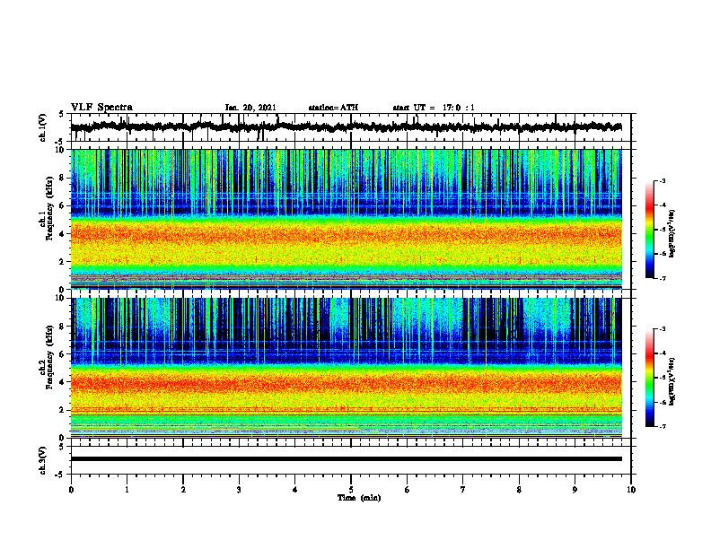Click the "start UT = 17:0 : 1" text
711x549 pixels.
[x=434, y=108]
